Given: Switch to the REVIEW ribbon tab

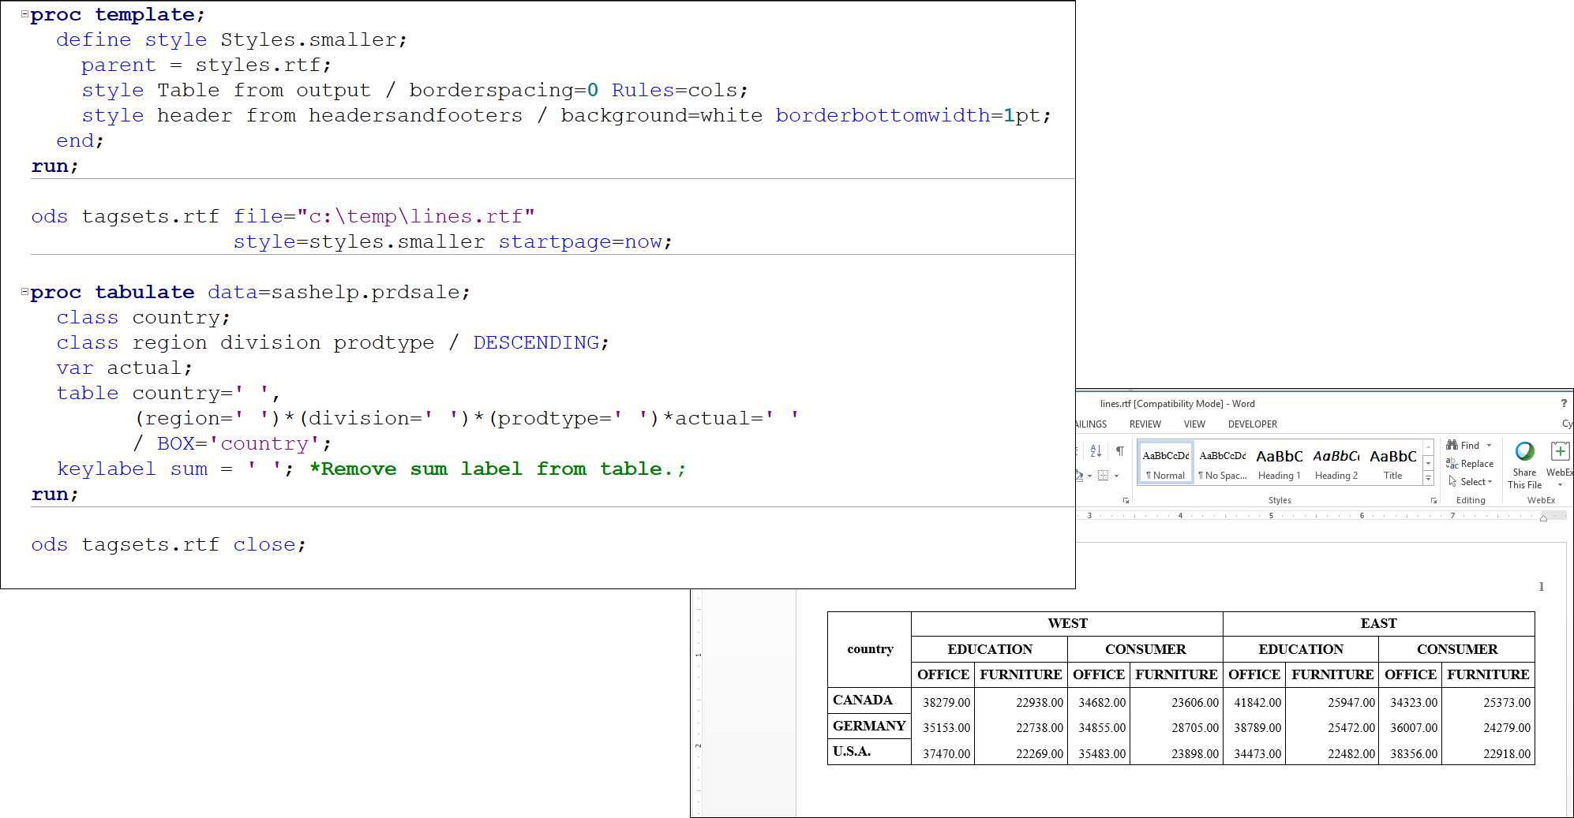Looking at the screenshot, I should click(1145, 424).
